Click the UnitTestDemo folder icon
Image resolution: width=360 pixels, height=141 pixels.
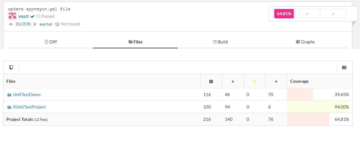[9, 95]
